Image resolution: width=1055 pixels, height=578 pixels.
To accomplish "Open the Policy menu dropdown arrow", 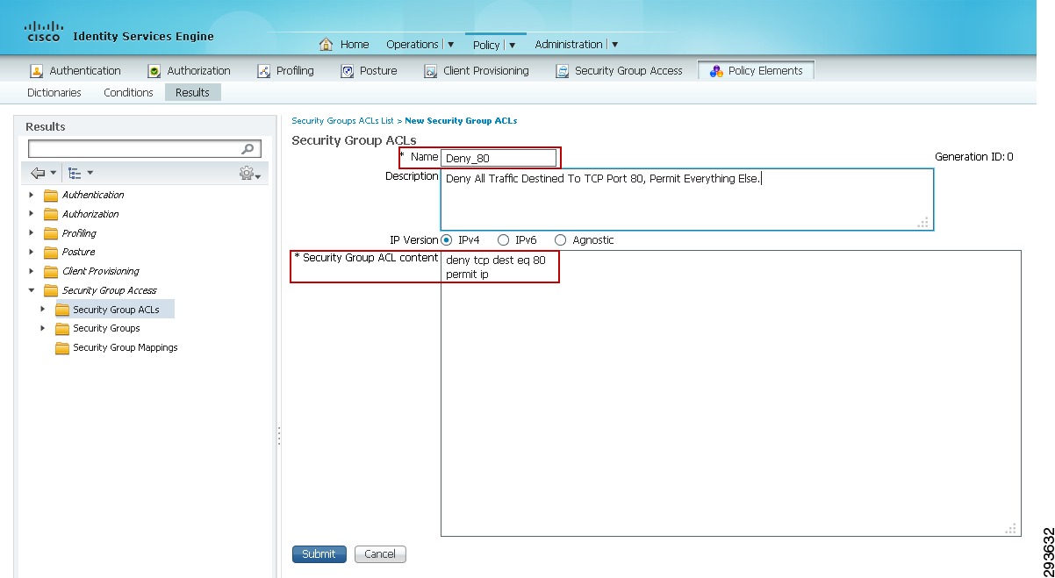I will click(x=513, y=46).
